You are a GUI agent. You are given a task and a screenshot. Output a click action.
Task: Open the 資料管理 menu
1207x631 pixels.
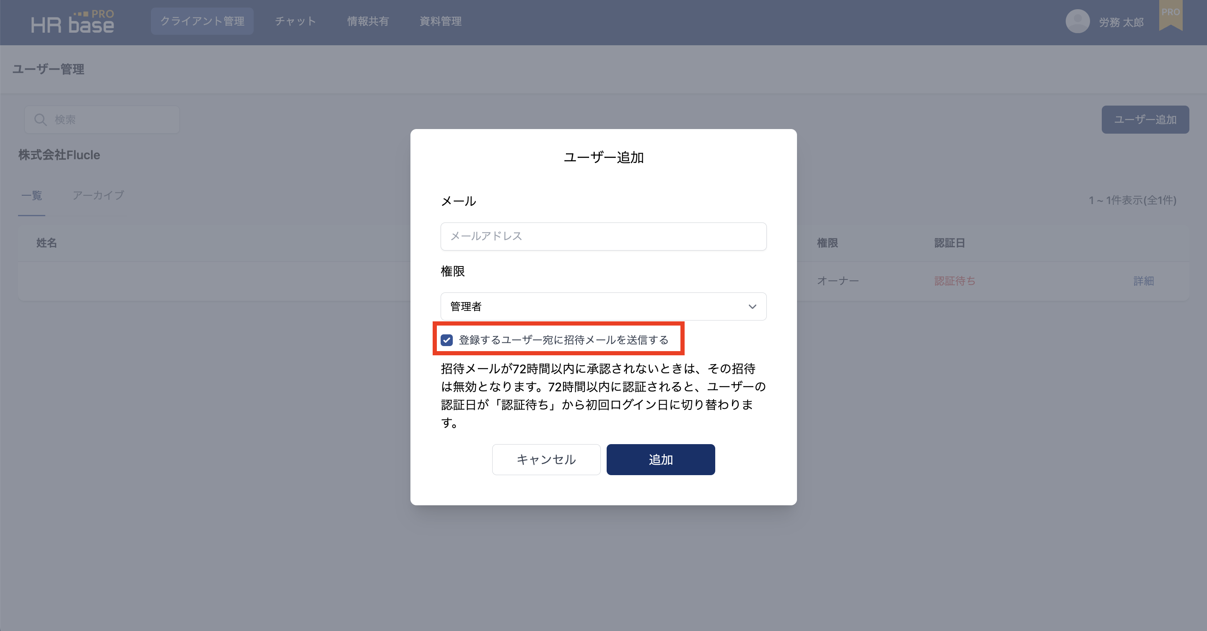tap(441, 21)
